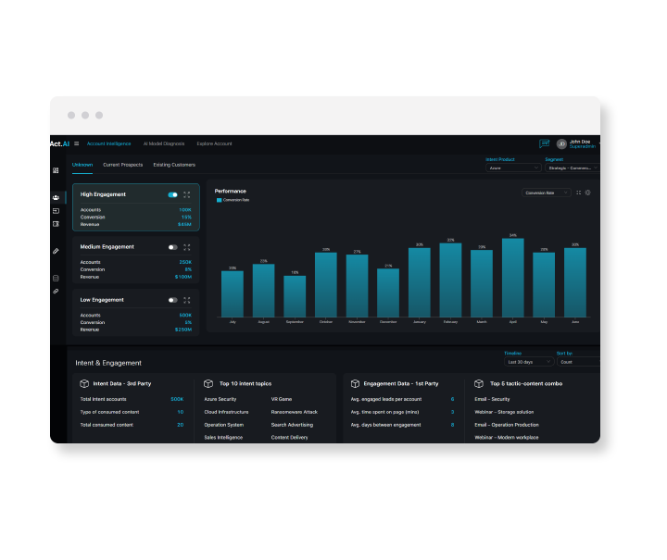Select the users group icon in sidebar
Viewport: 667px width, 560px height.
[56, 197]
